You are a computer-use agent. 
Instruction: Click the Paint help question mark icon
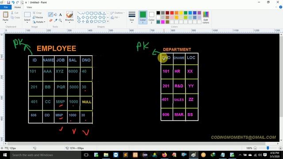[x=281, y=7]
